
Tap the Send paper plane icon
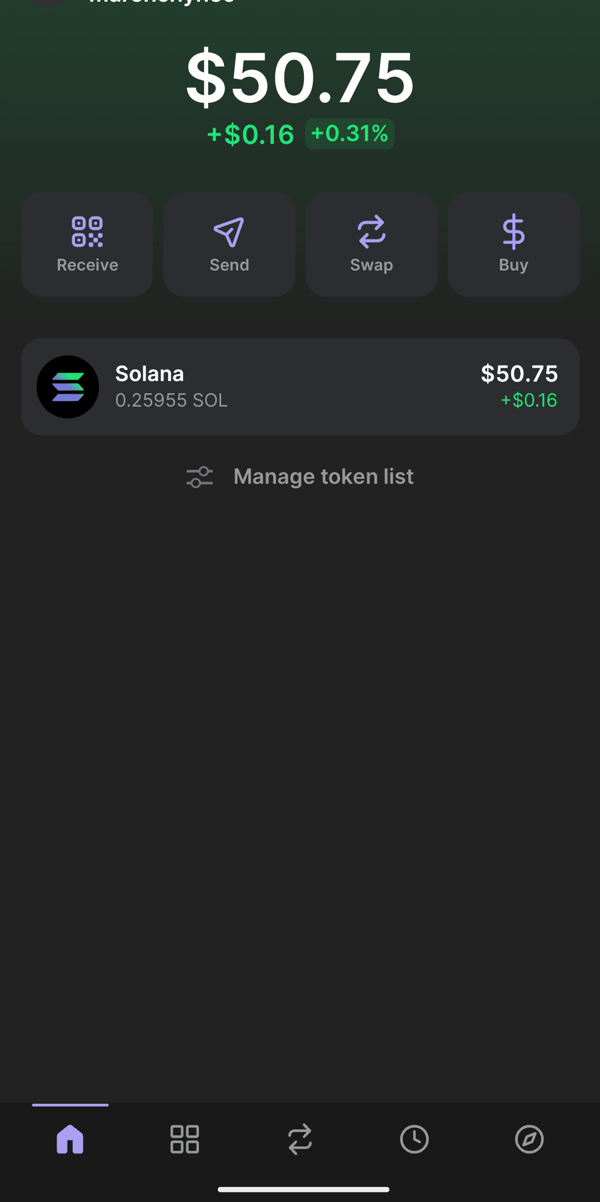tap(229, 232)
